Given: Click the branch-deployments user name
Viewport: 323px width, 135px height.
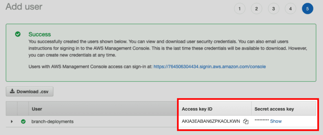Looking at the screenshot, I should click(52, 122).
